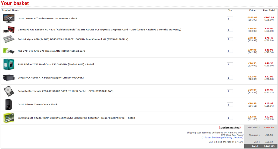Select the 'Total :' label in dark bar
278x149 pixels.
click(x=256, y=146)
